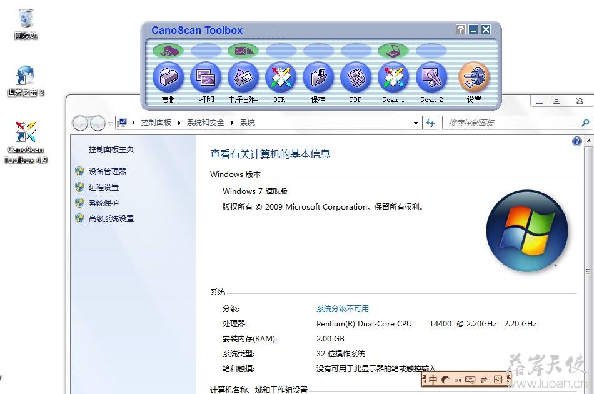Select the Pentium(R) Dual-Core CPU text
The width and height of the screenshot is (594, 394).
364,324
